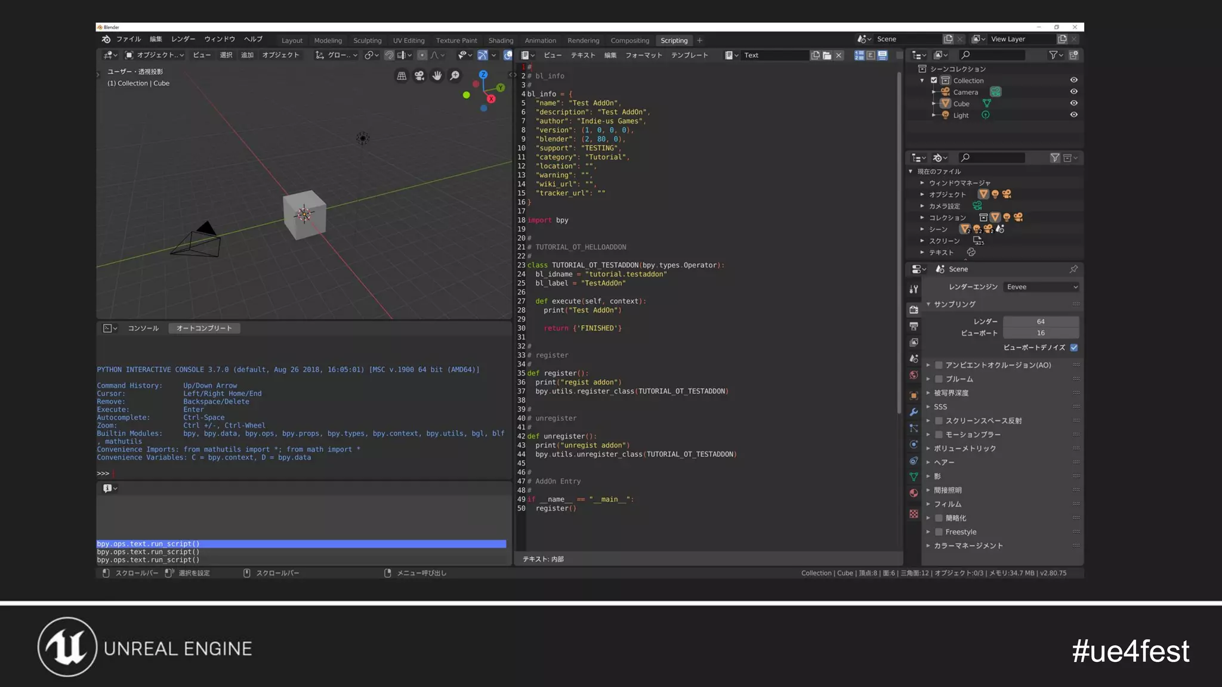Viewport: 1222px width, 687px height.
Task: Enable the ブルーム checkbox
Action: [x=939, y=379]
